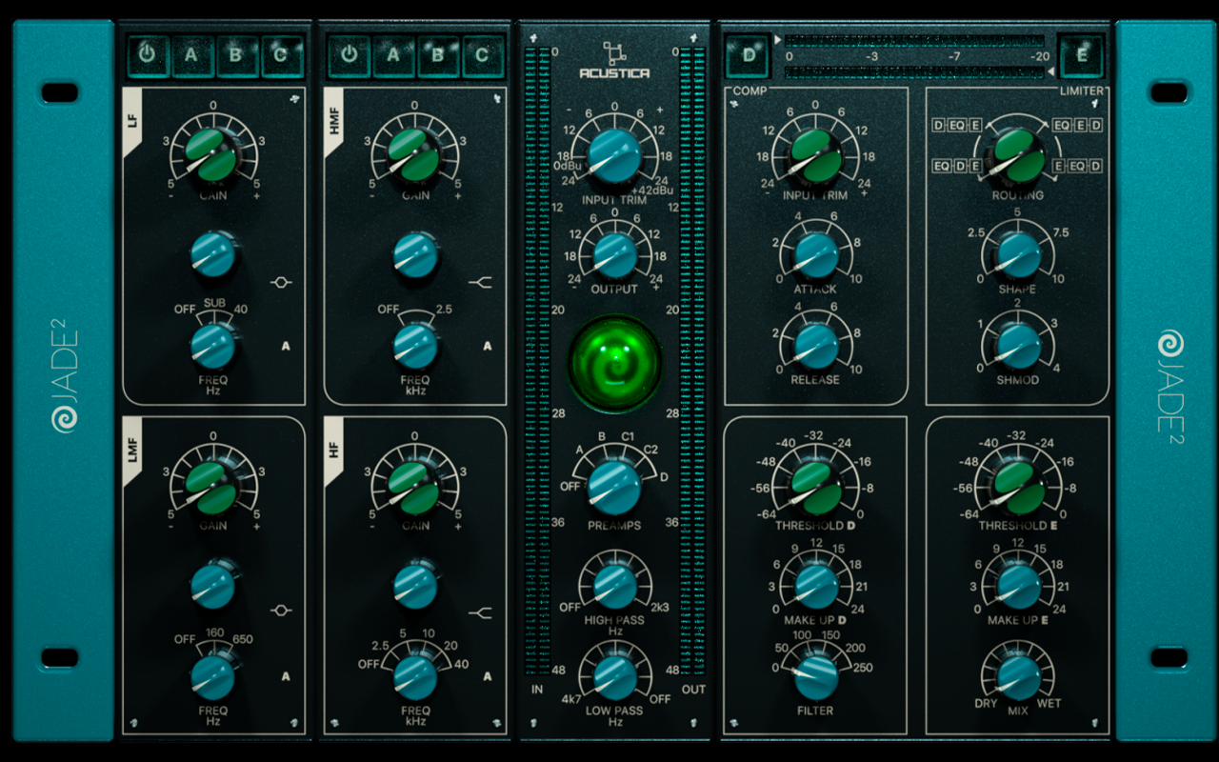The image size is (1219, 762).
Task: Select button B in the first EQ header
Action: 235,55
